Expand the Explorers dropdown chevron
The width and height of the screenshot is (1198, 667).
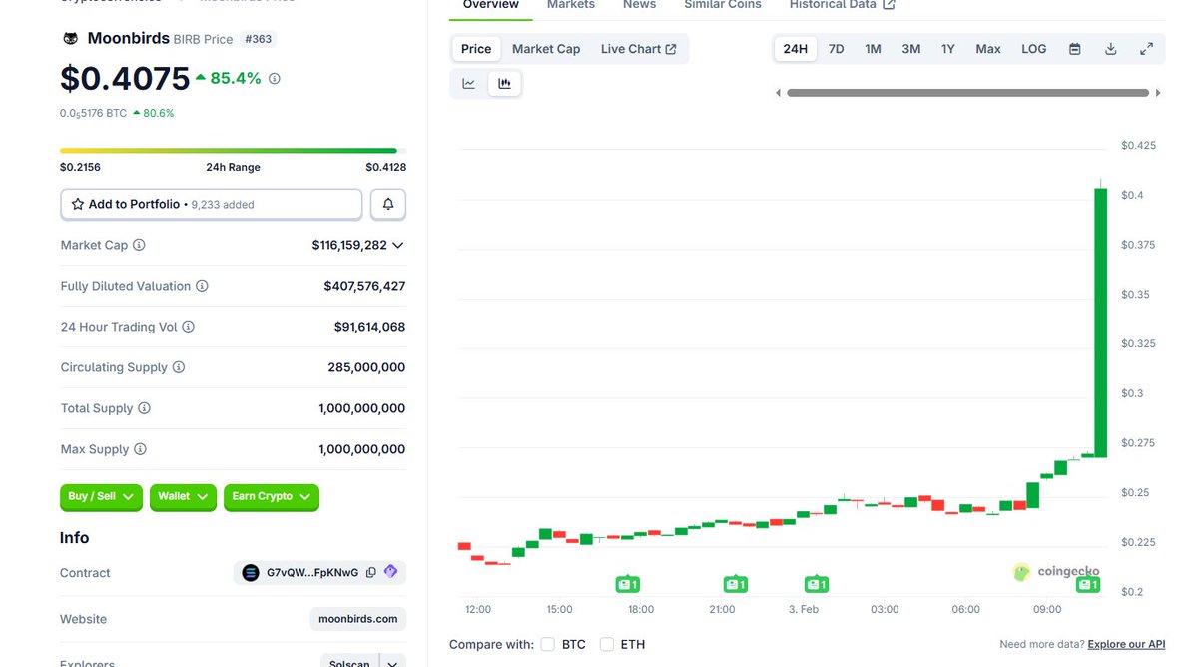tap(393, 662)
